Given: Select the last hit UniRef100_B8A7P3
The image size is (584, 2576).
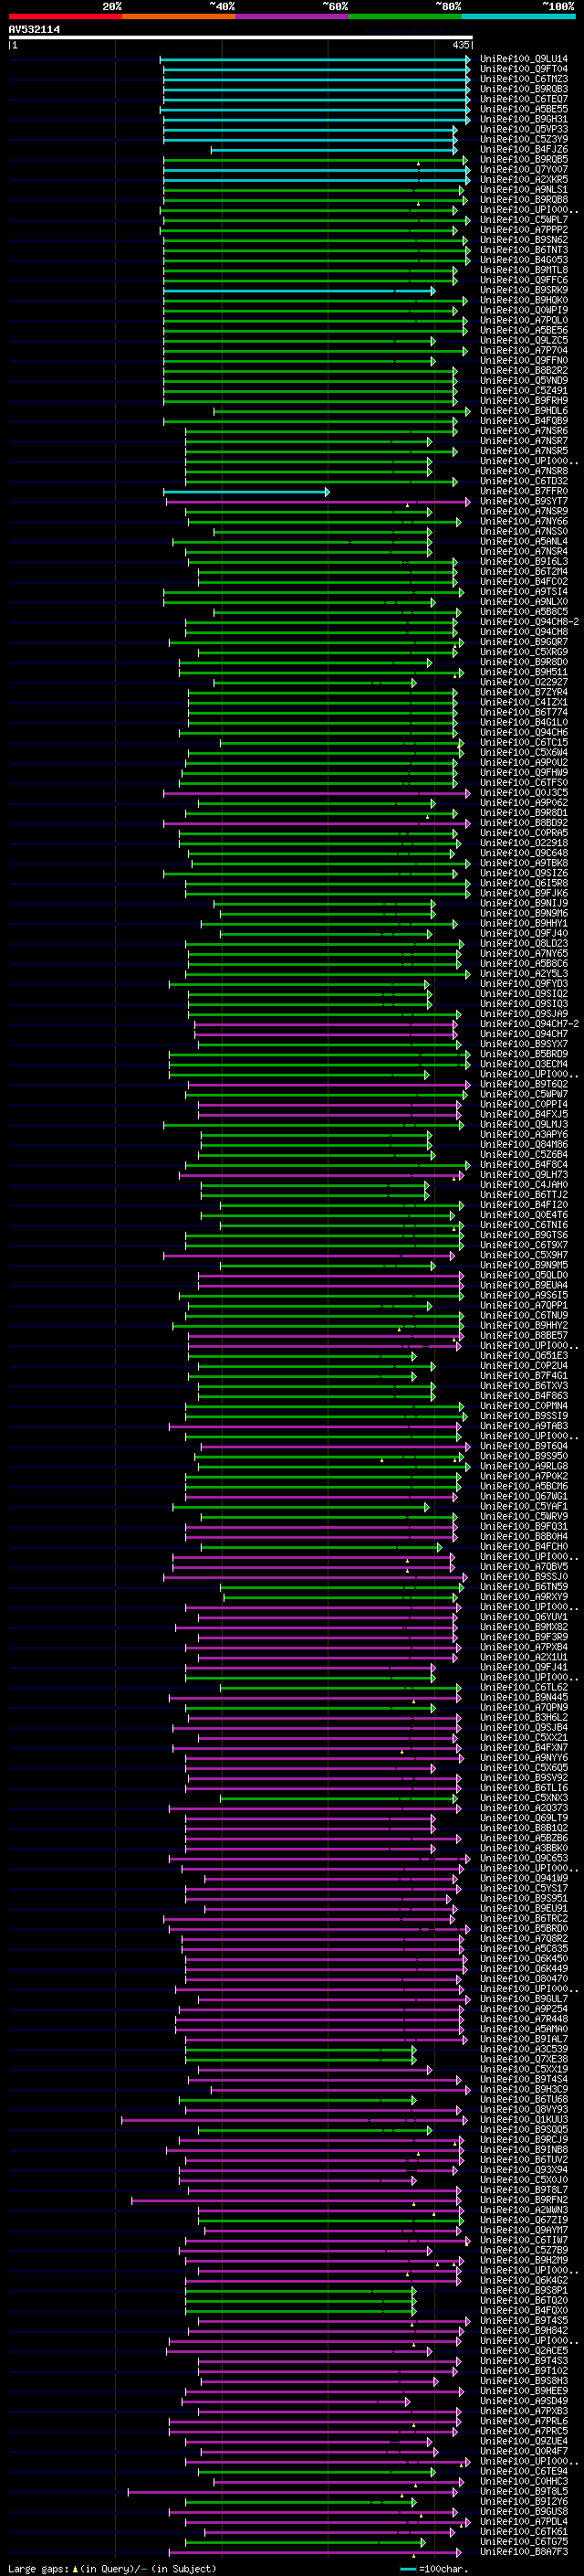Looking at the screenshot, I should pyautogui.click(x=524, y=2551).
